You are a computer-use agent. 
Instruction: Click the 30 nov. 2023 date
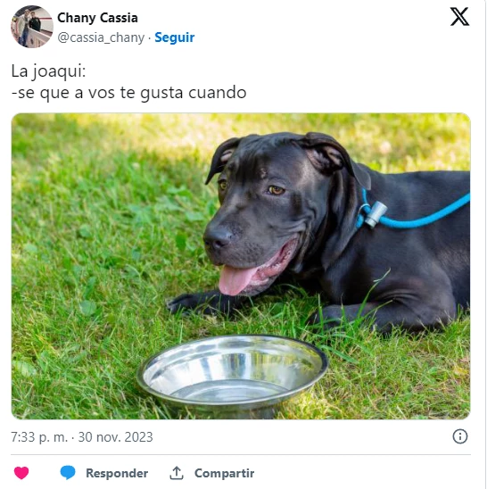pos(115,437)
